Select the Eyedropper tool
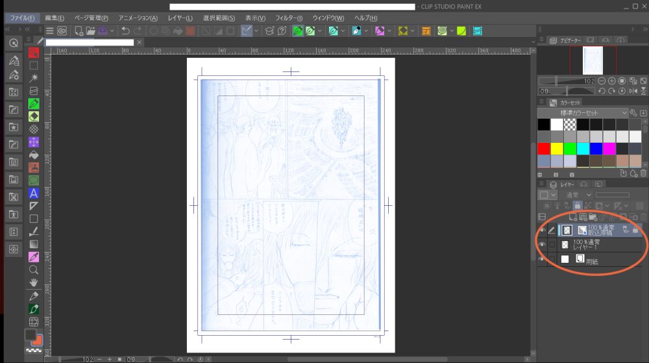The width and height of the screenshot is (649, 363). (x=34, y=257)
